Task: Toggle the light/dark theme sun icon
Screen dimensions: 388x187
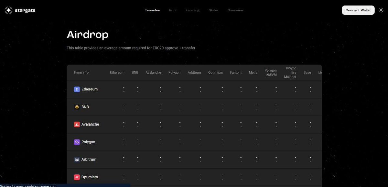Action: pos(381,10)
